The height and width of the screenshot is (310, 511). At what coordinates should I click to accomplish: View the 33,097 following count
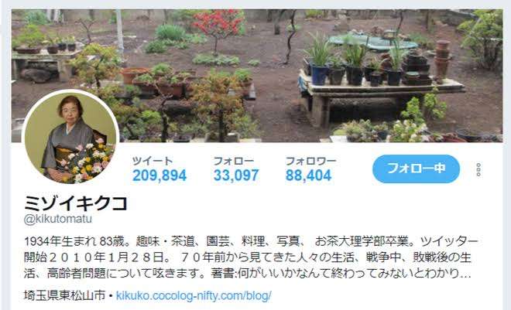(x=236, y=175)
